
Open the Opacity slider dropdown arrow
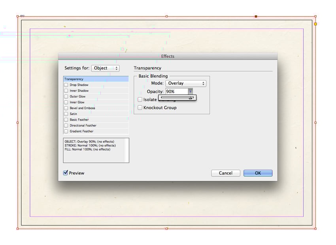click(x=190, y=91)
